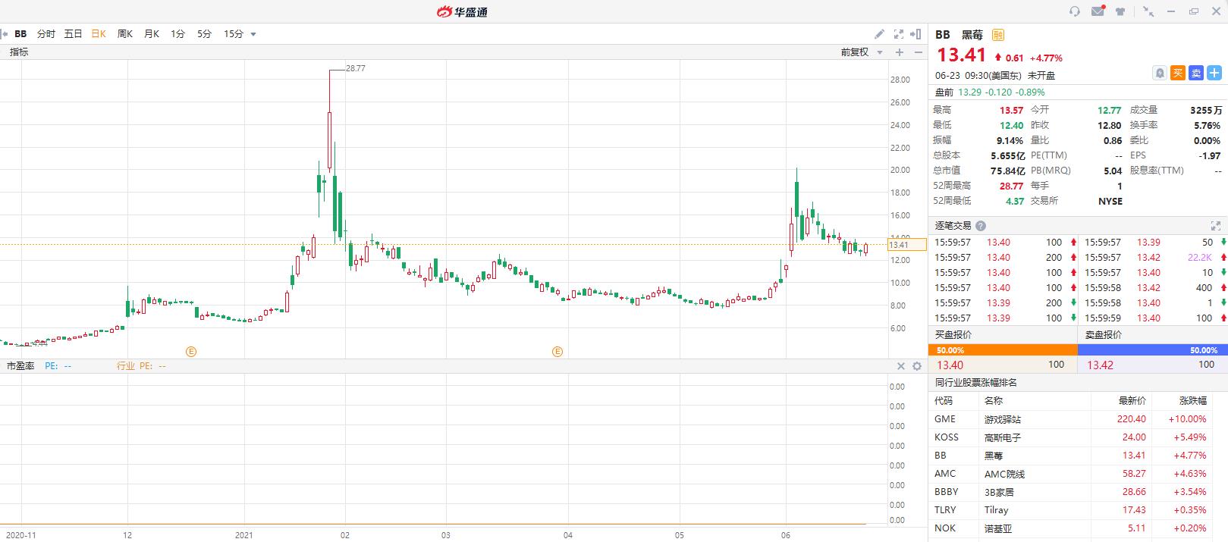
Task: Select the 15分 fifteen-minute chart tab
Action: [x=234, y=34]
